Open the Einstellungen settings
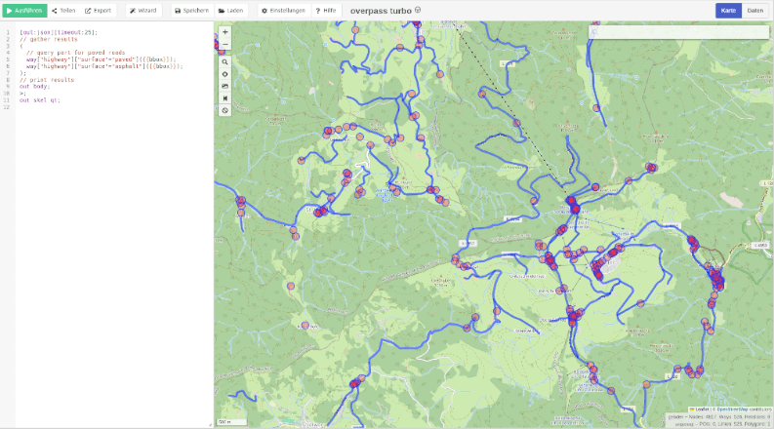Image resolution: width=774 pixels, height=429 pixels. coord(282,10)
